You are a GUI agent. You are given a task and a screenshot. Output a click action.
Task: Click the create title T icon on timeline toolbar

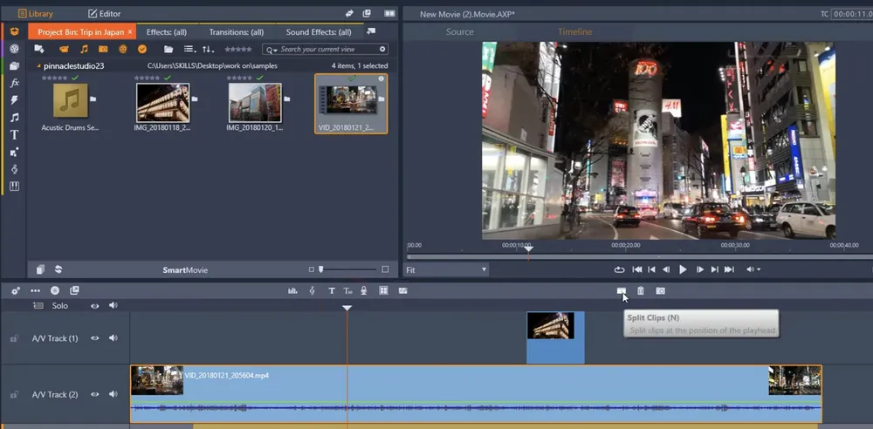click(x=331, y=291)
